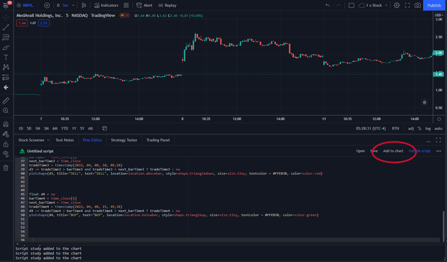This screenshot has width=447, height=262.
Task: Click Add to chart in Pine Editor
Action: (393, 151)
